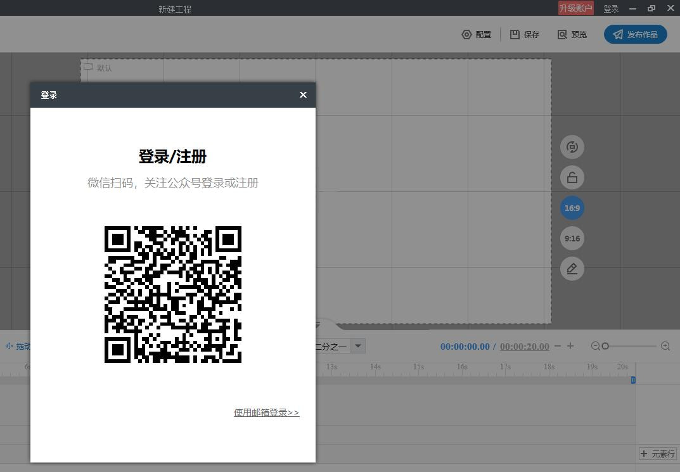
Task: Toggle the canvas lock icon
Action: tap(572, 177)
